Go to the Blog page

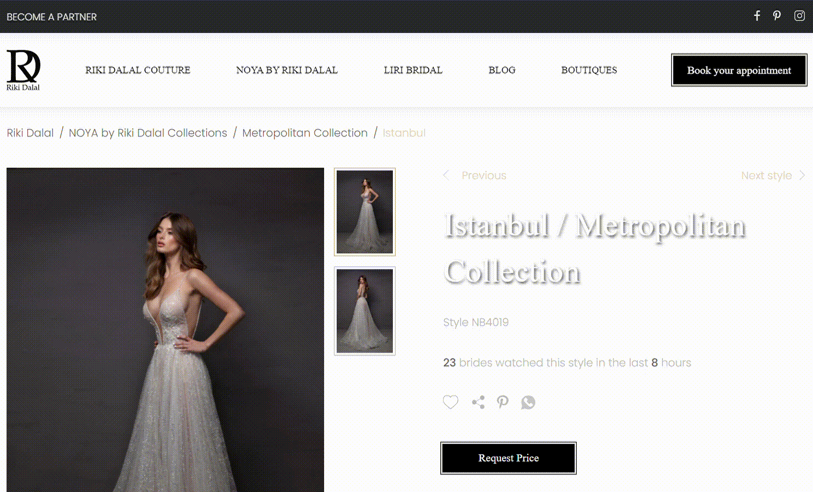click(x=502, y=70)
